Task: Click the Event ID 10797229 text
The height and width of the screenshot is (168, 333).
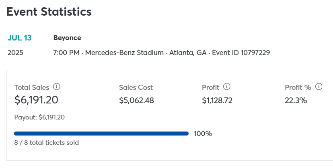Action: (x=241, y=53)
